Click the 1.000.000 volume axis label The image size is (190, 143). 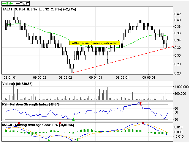click(x=181, y=87)
